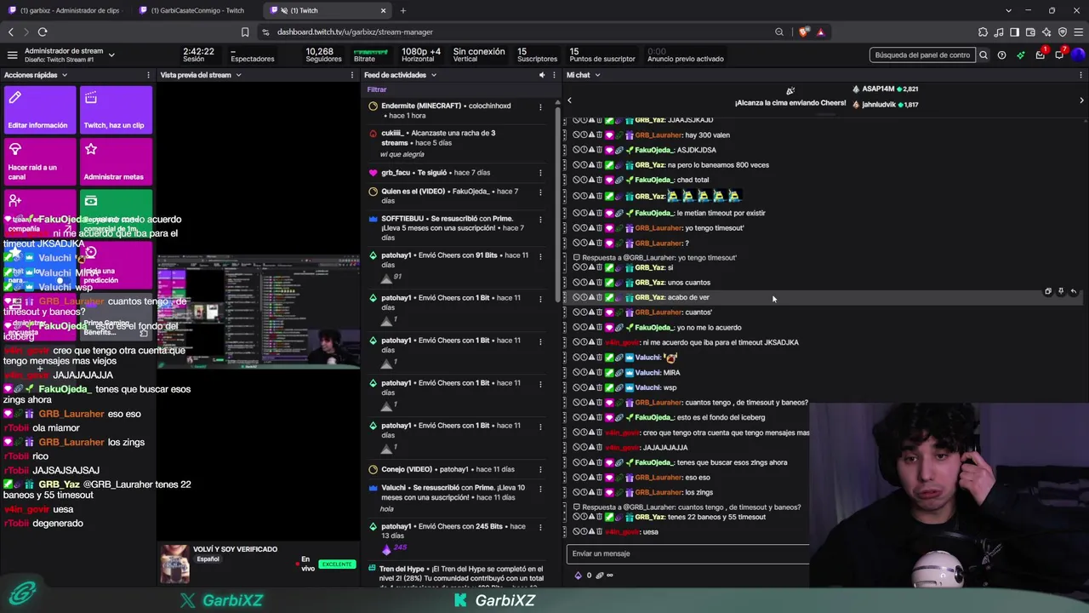Click the stream title VOLVÍ Y SOY VERIFICADO
1089x613 pixels.
point(235,549)
